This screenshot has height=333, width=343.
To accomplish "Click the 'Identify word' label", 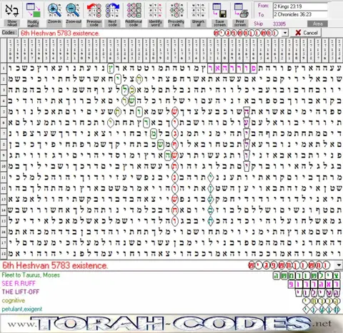I will click(x=155, y=23).
